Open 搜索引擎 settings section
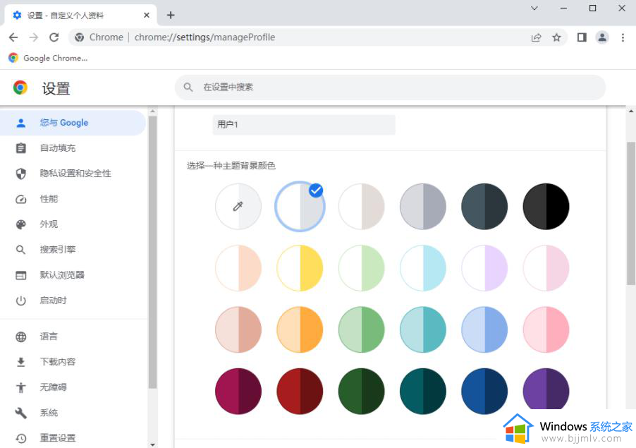The width and height of the screenshot is (636, 448). 73,250
